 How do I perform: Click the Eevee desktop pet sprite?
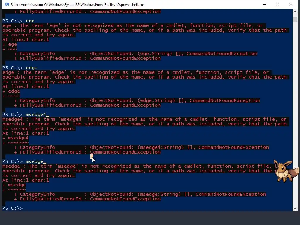[x=286, y=171]
